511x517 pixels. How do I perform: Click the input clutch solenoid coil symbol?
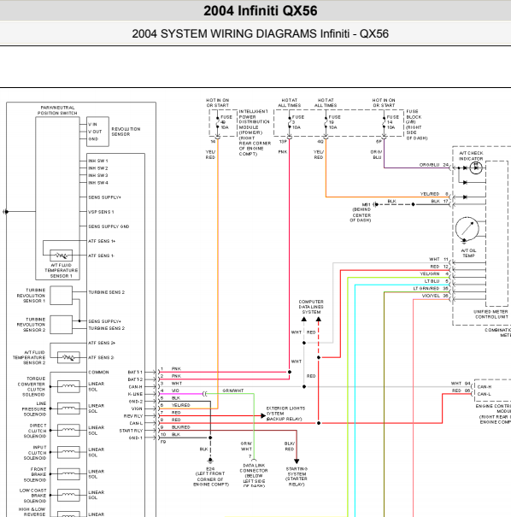(68, 452)
